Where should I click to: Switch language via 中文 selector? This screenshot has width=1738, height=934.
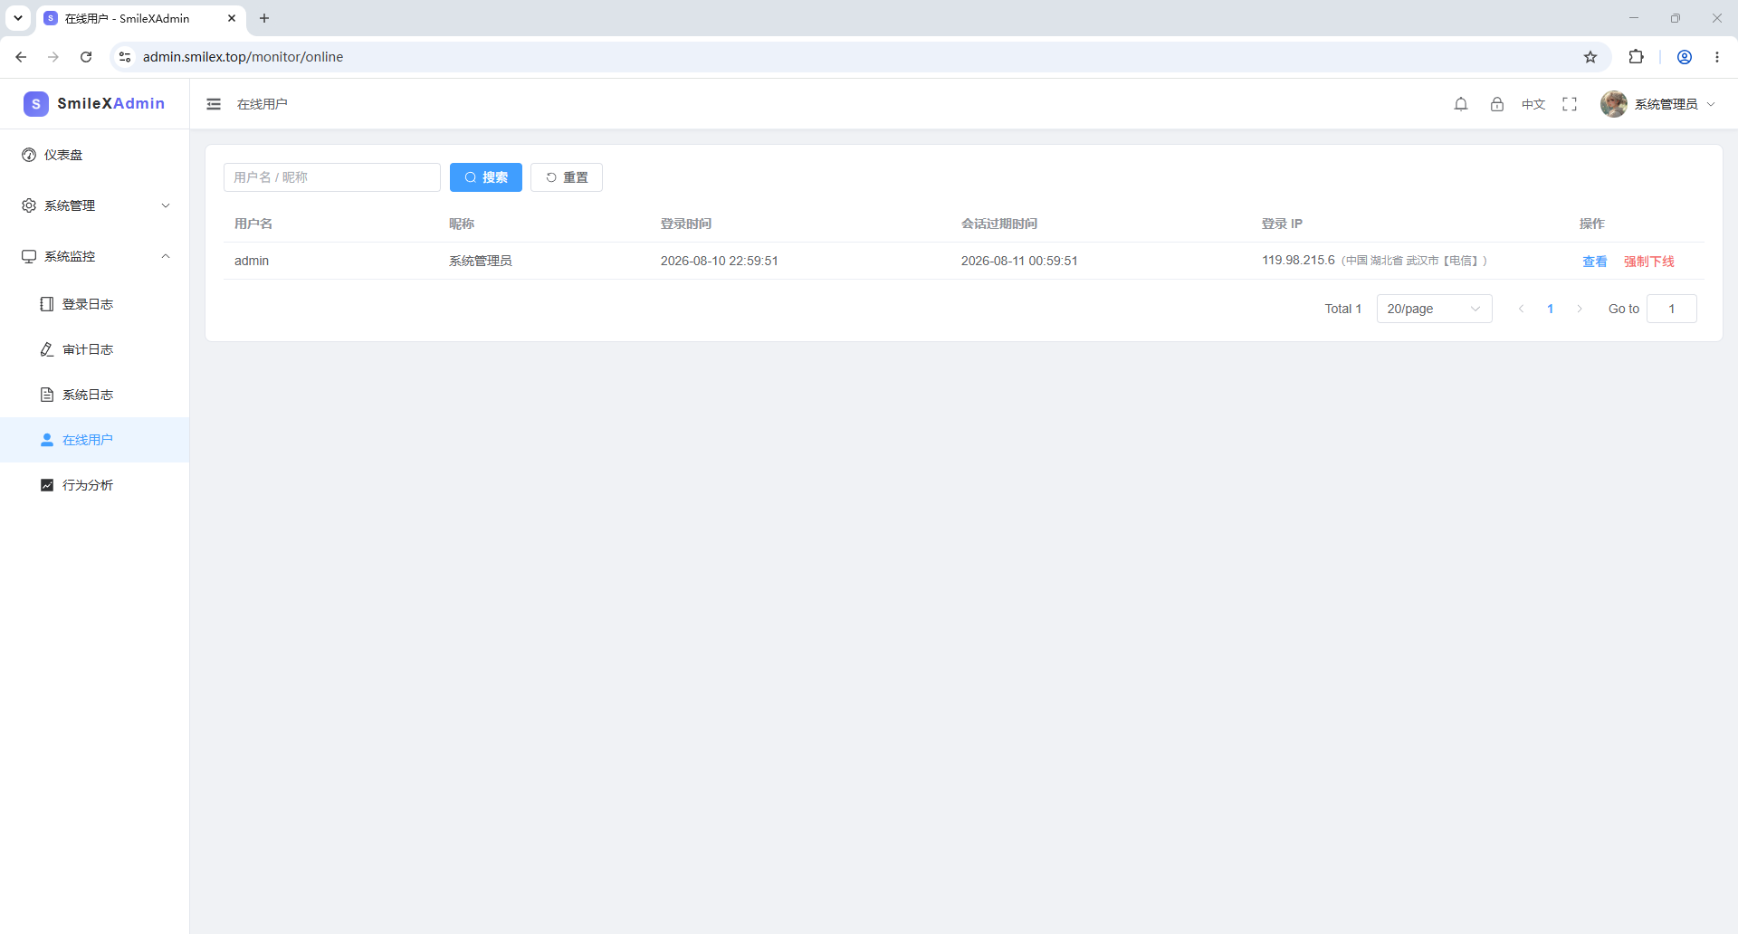(1533, 104)
